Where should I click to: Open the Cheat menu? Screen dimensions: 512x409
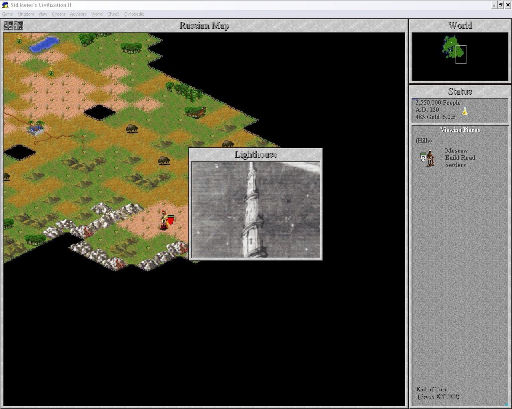[113, 14]
